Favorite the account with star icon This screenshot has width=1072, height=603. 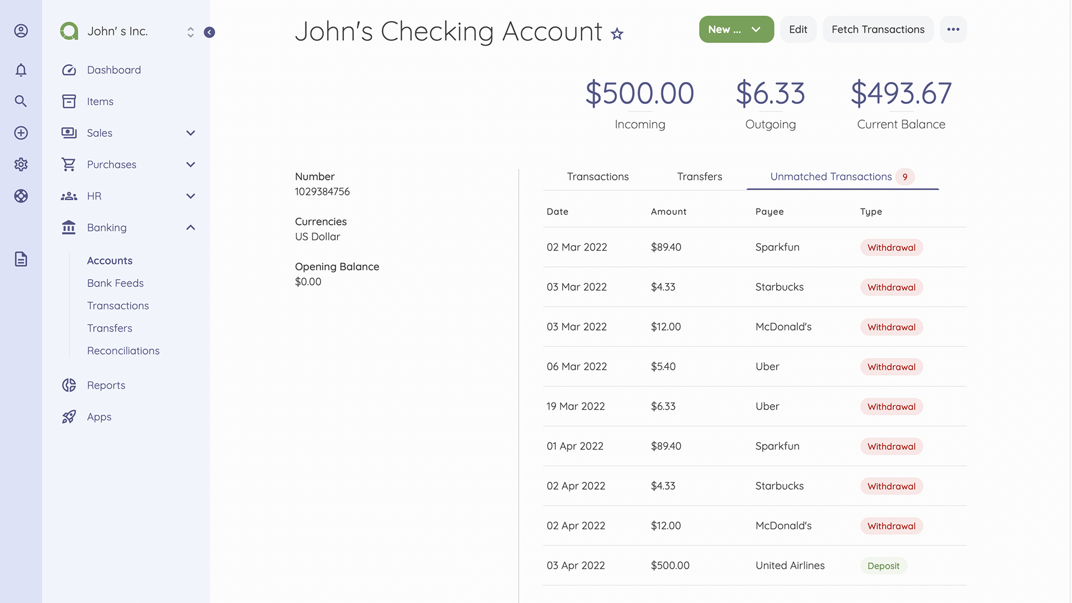617,34
